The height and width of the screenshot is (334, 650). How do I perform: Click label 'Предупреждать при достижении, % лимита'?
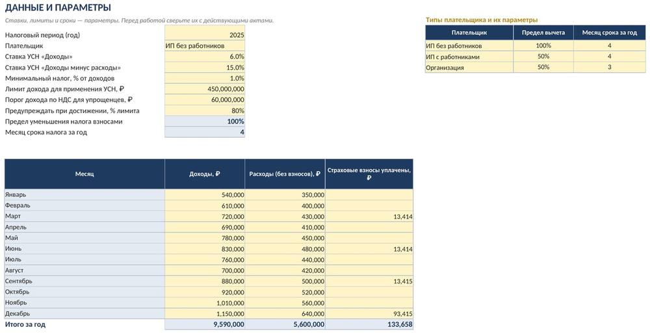(x=72, y=110)
